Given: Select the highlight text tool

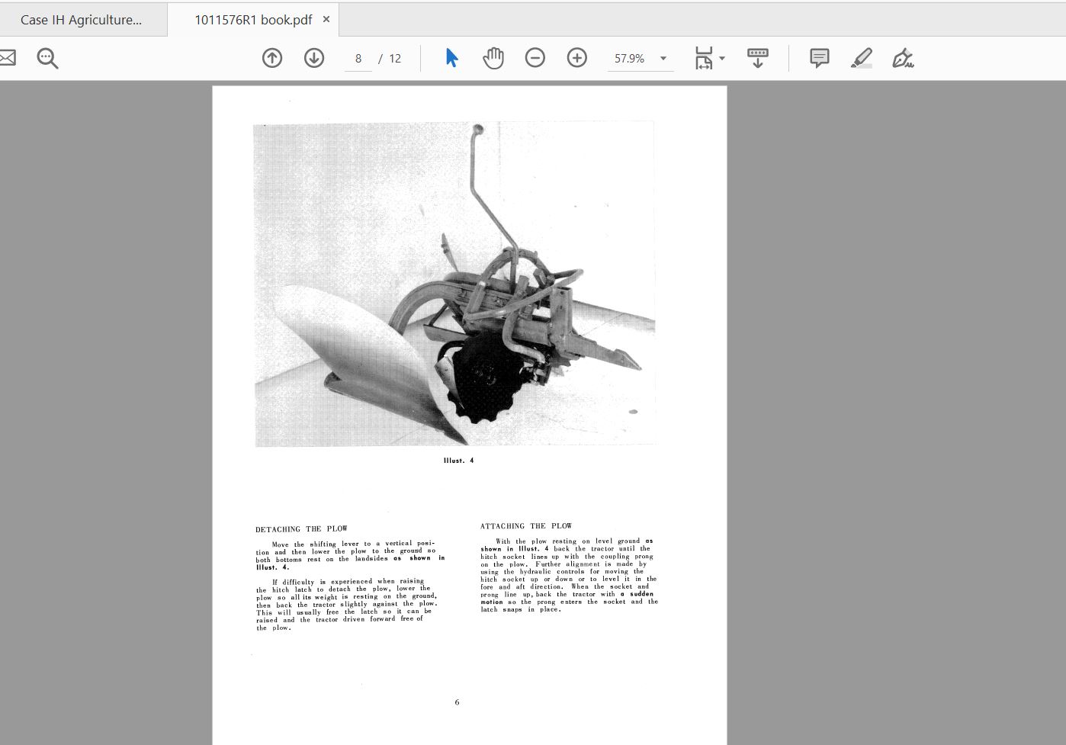Looking at the screenshot, I should (862, 58).
